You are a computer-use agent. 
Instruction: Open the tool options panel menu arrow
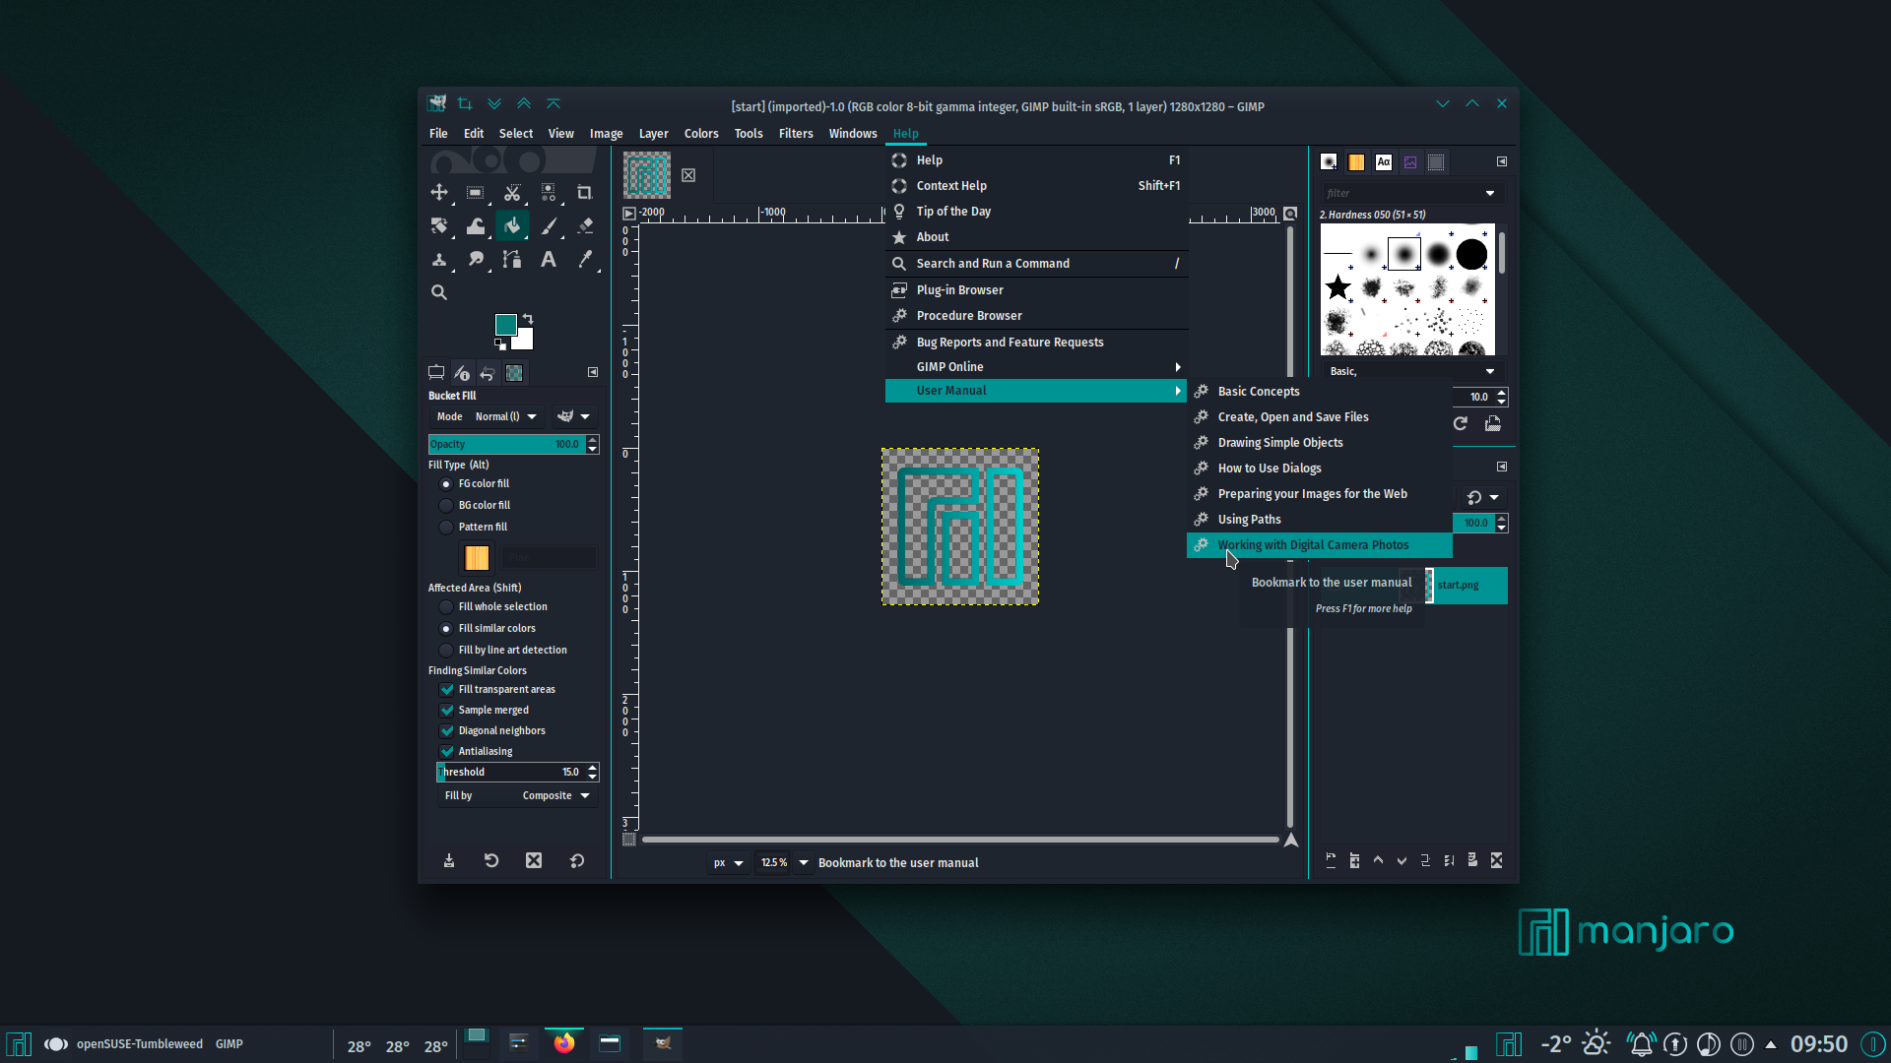click(593, 372)
